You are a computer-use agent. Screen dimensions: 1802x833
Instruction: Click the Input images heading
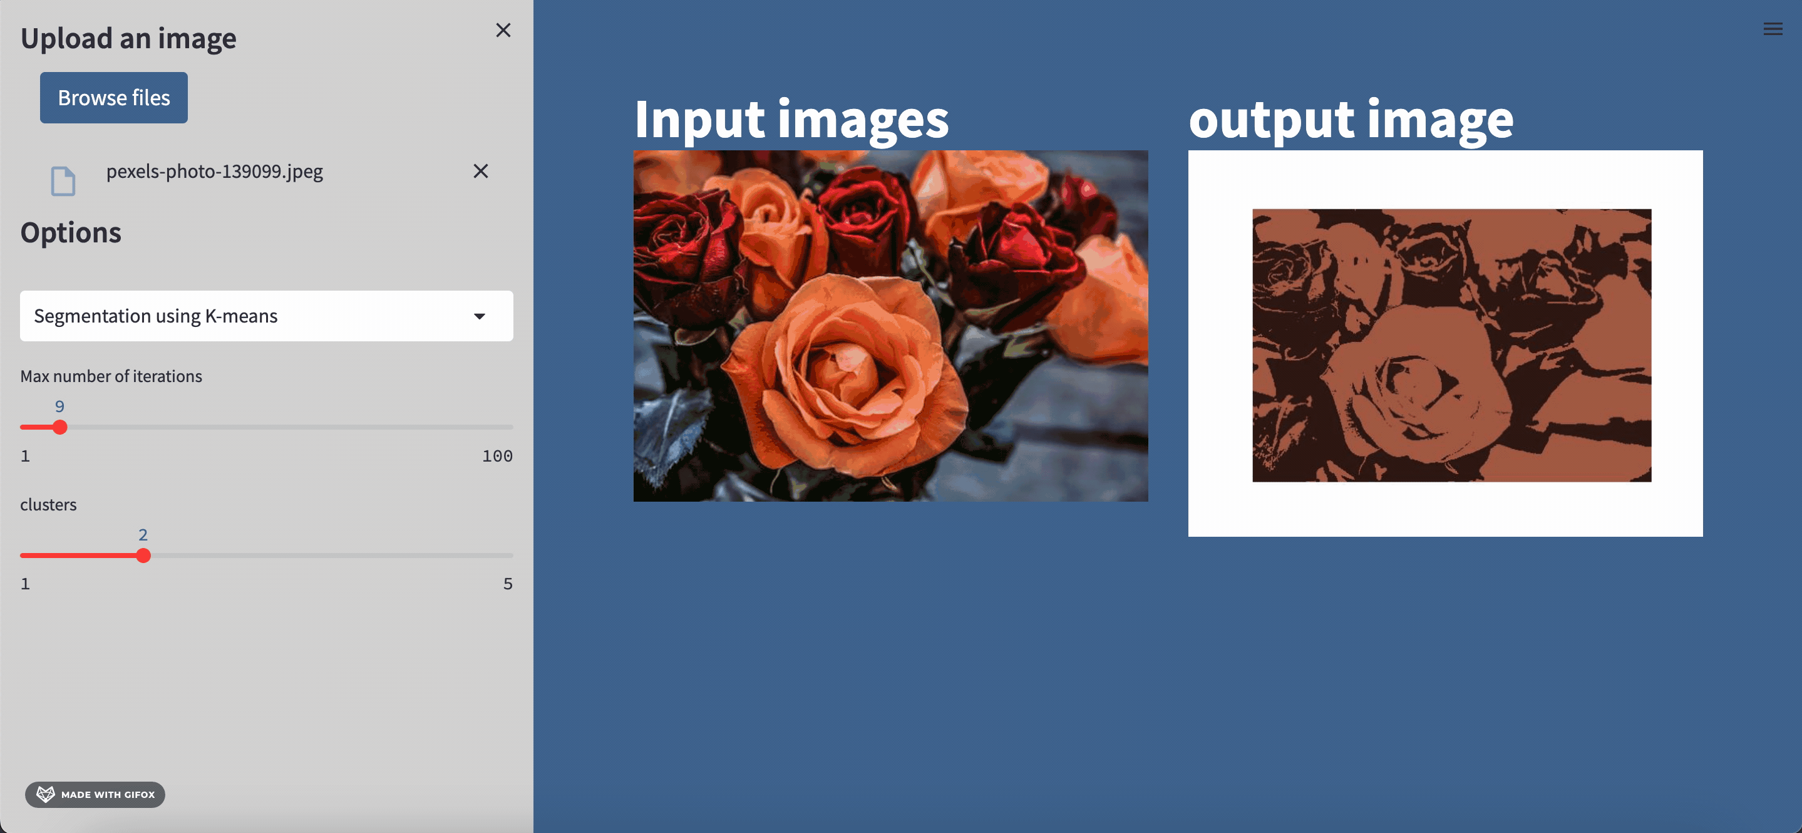(790, 120)
